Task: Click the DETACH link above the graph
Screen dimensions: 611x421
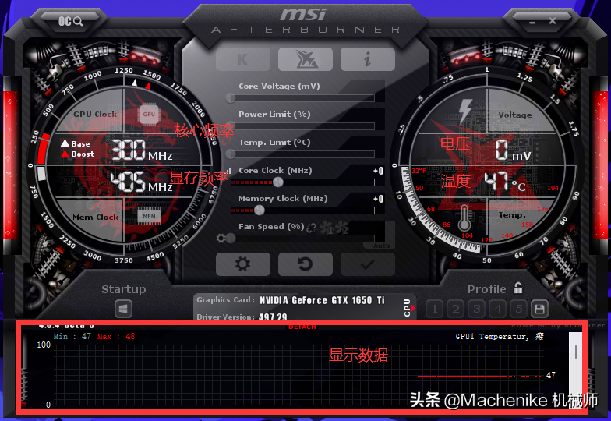Action: (302, 327)
